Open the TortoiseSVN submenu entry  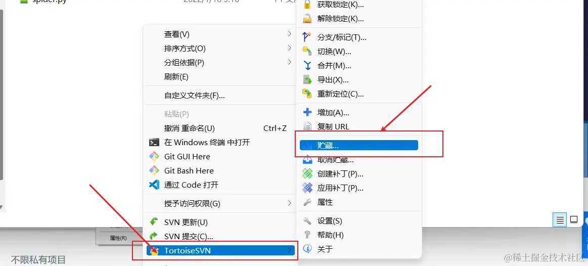pos(220,250)
